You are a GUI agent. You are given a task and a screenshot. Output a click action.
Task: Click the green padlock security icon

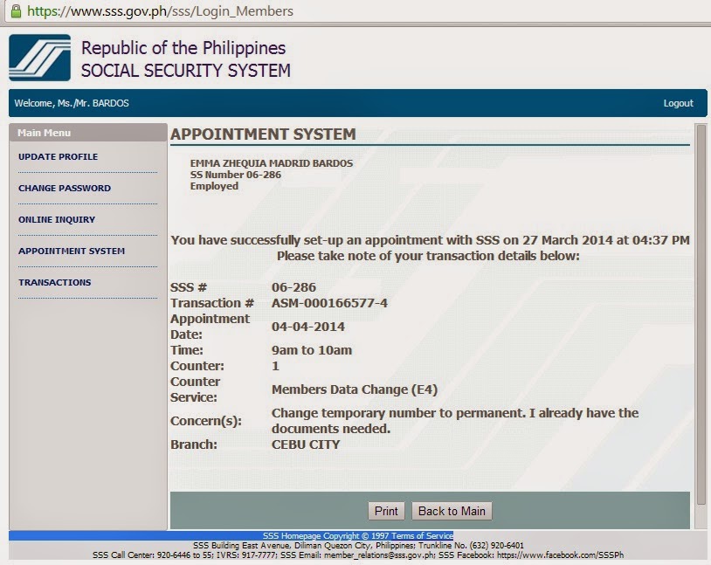pos(16,10)
